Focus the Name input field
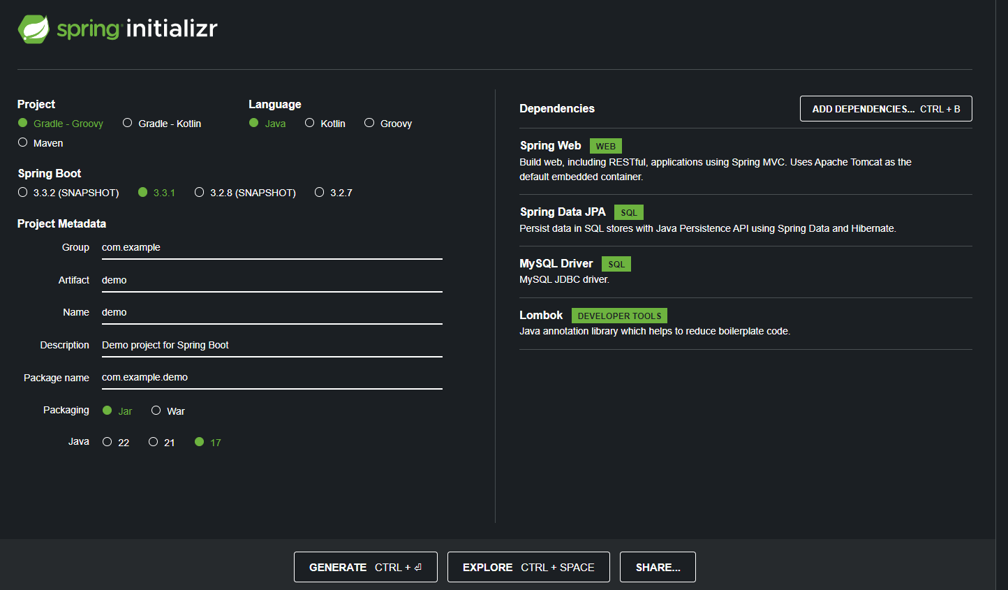1008x590 pixels. 272,313
